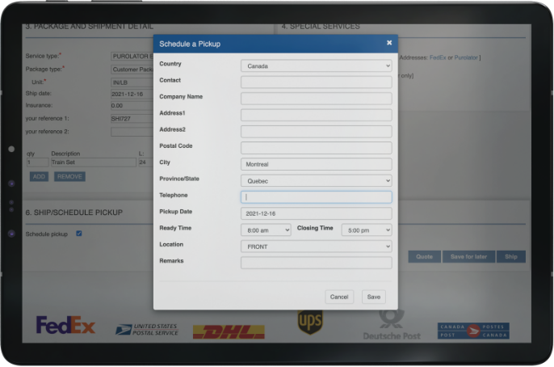Click the Deutsche Post logo
The image size is (554, 367).
click(x=391, y=326)
